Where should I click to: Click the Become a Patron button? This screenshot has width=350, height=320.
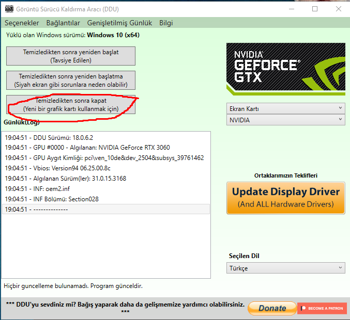(322, 308)
